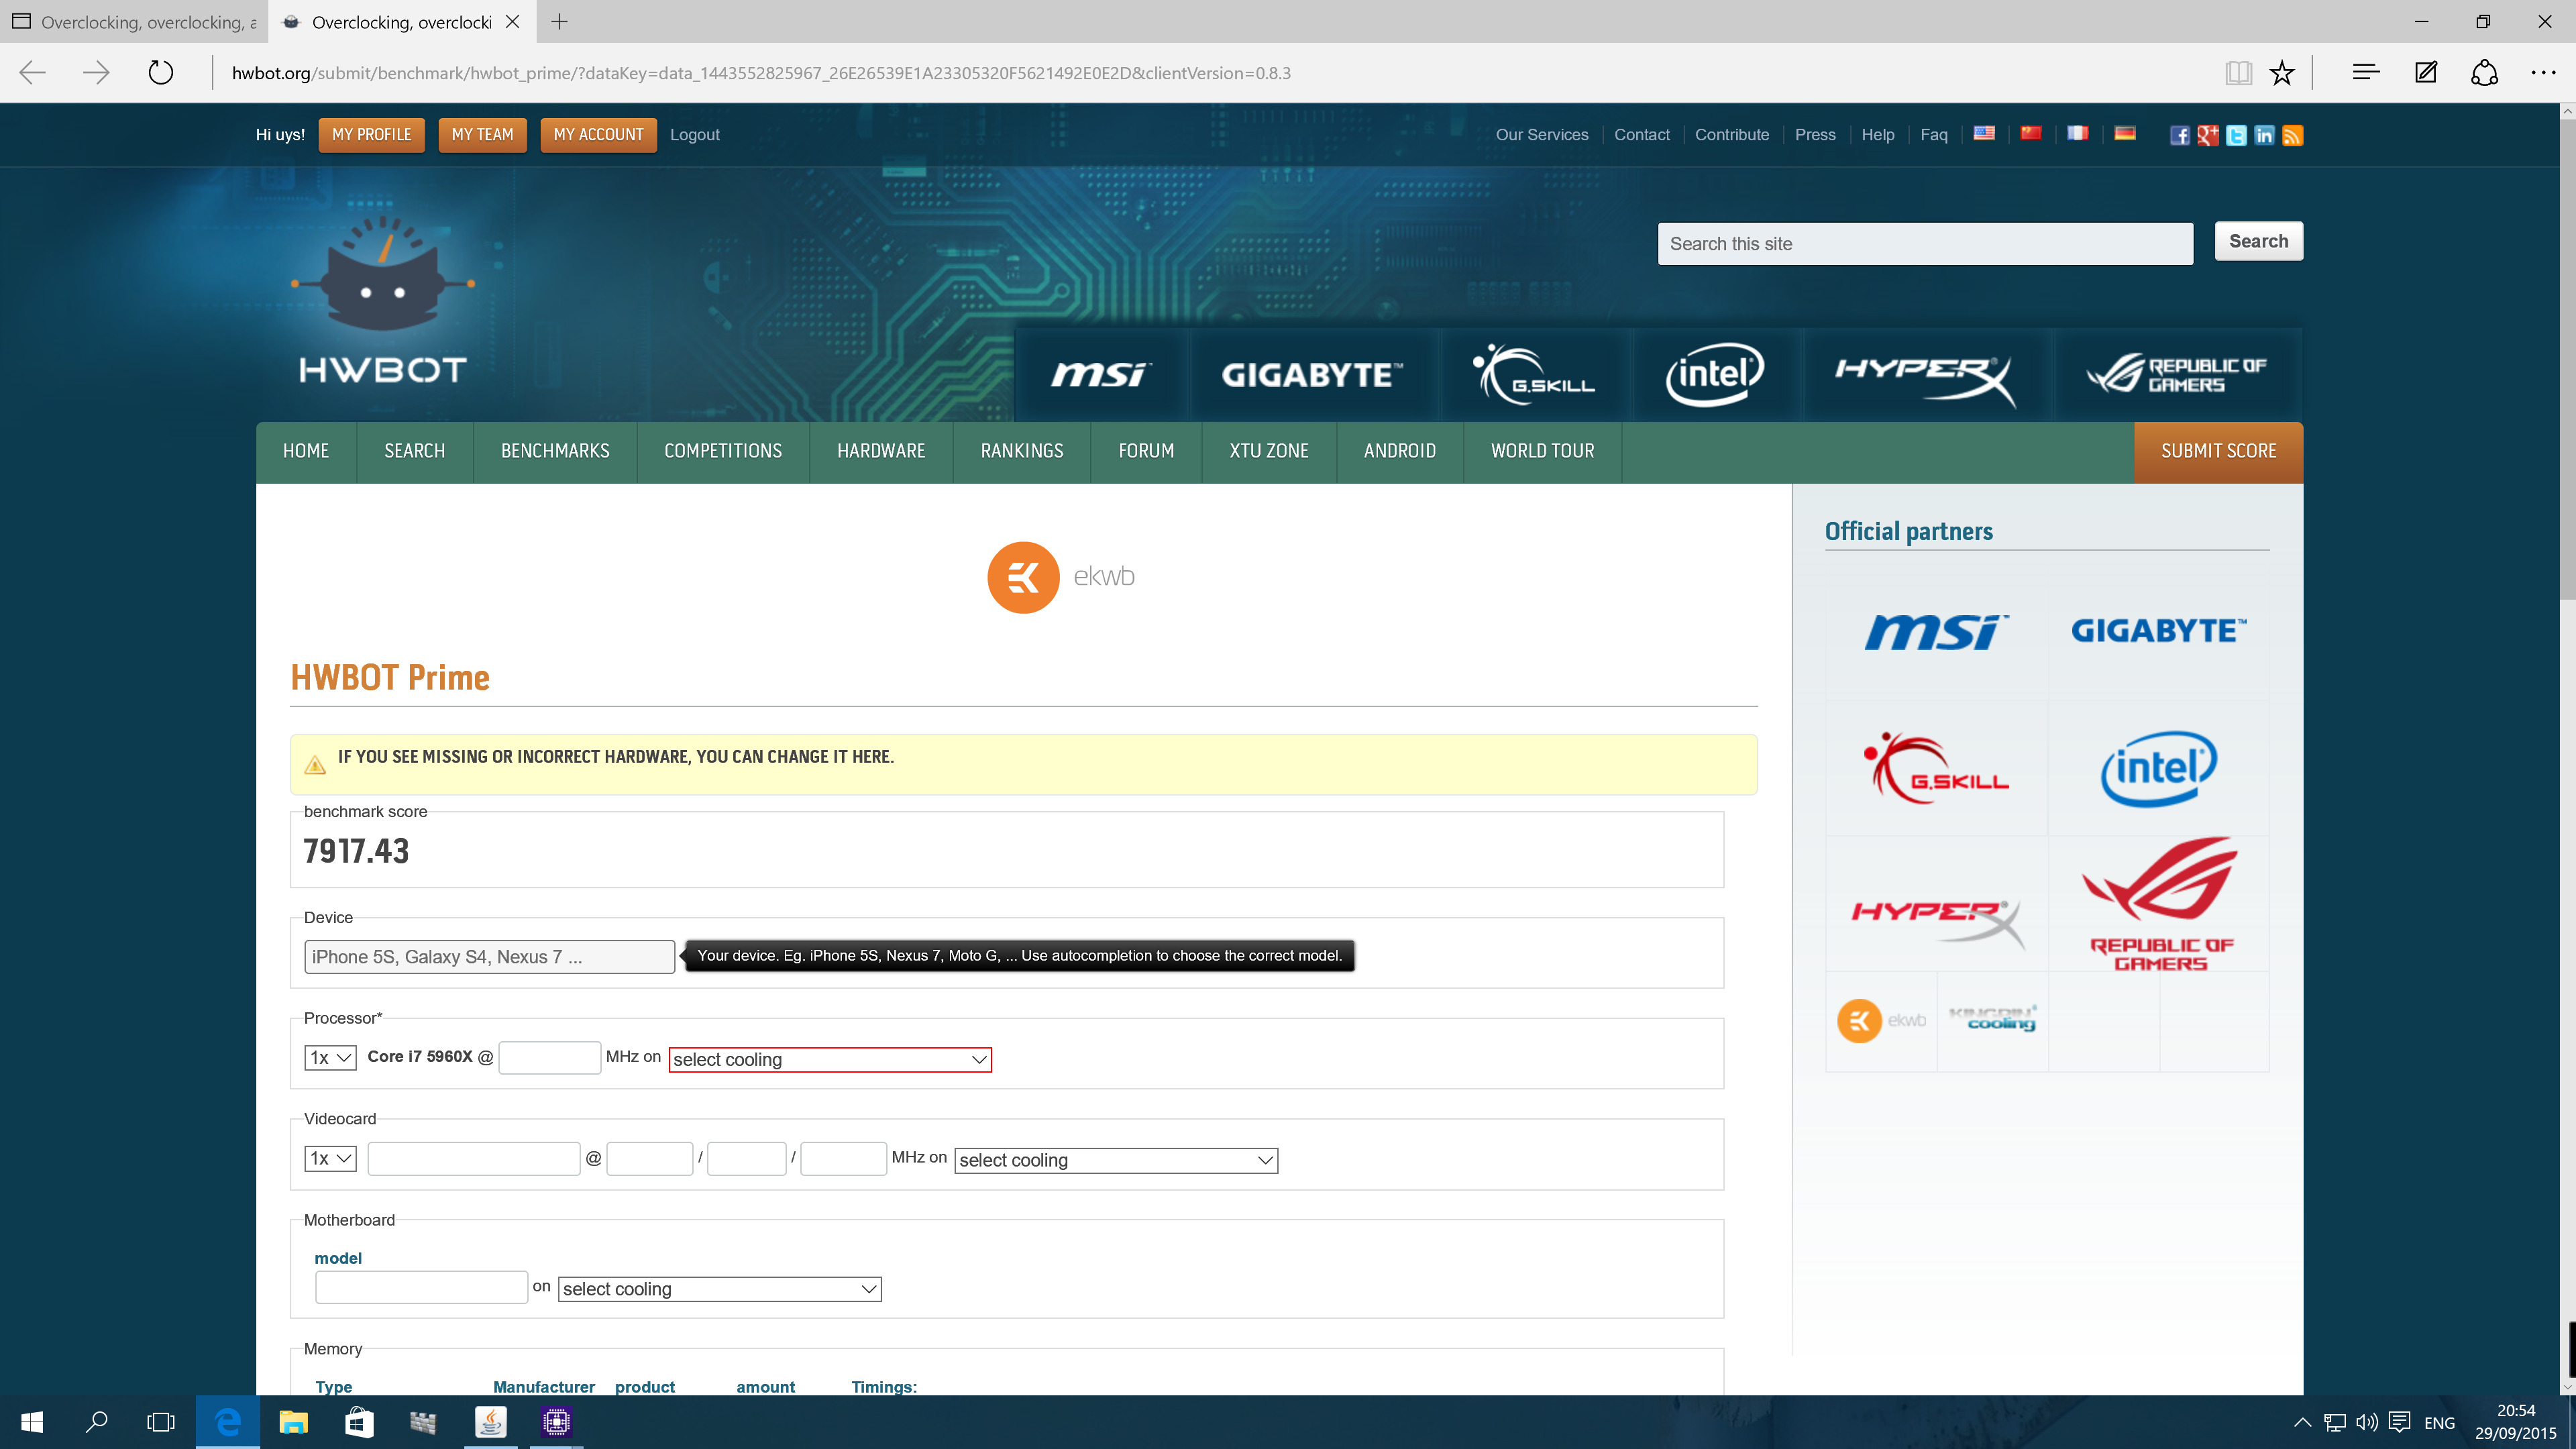Open the Twitter social icon

pyautogui.click(x=2236, y=135)
